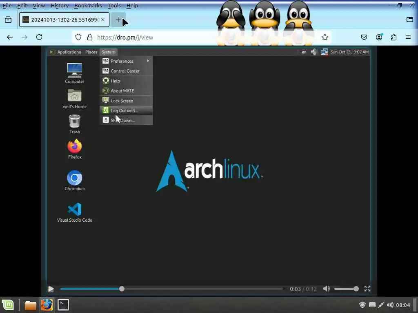This screenshot has height=313, width=418.
Task: Click Visual Studio Code desktop icon
Action: point(75,212)
